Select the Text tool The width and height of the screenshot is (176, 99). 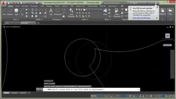[51, 12]
